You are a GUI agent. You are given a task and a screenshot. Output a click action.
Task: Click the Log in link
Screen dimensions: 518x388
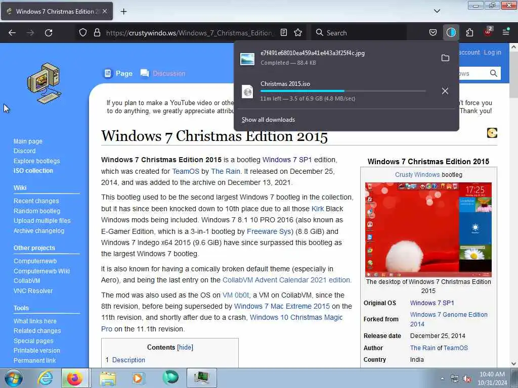tap(493, 53)
